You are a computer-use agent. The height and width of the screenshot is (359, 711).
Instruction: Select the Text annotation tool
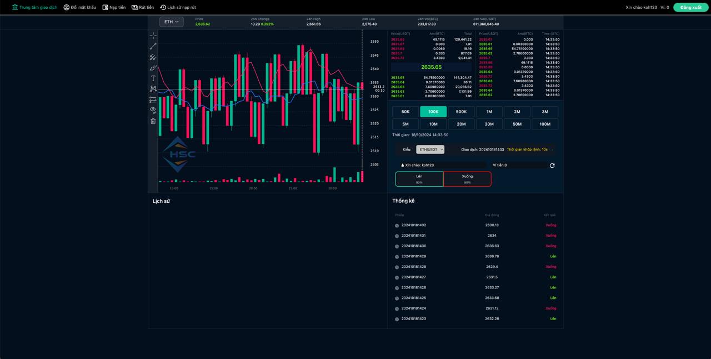click(x=153, y=78)
